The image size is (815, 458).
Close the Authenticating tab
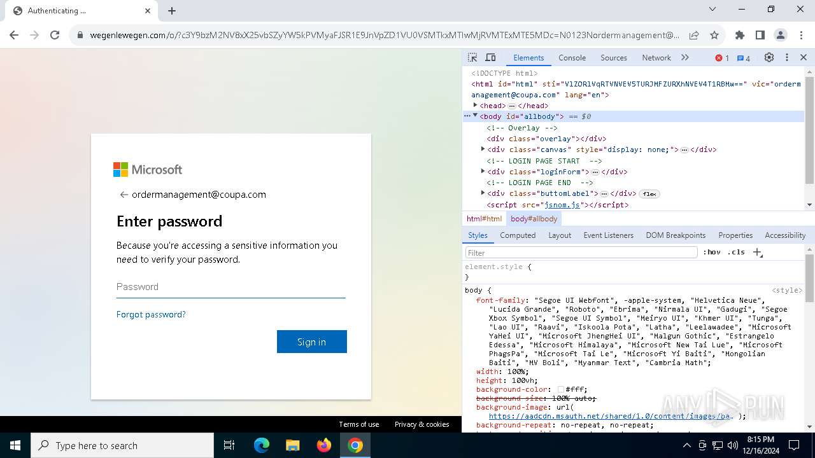point(148,11)
